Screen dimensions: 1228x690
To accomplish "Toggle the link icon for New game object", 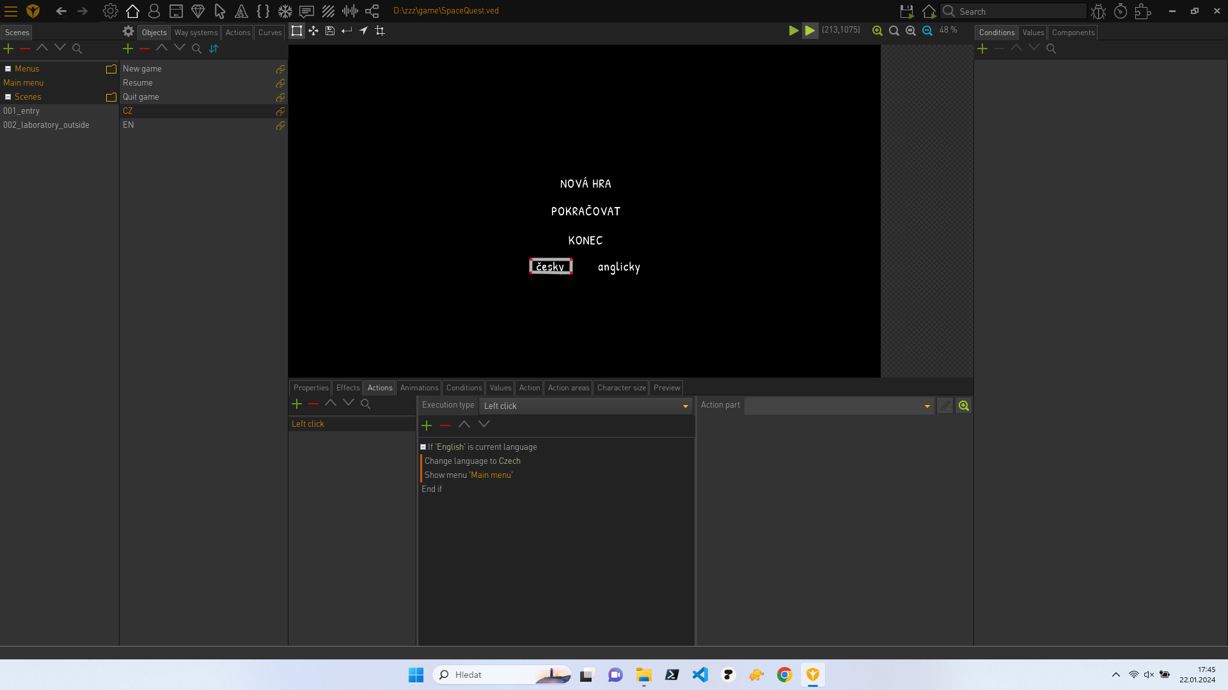I will pos(280,69).
